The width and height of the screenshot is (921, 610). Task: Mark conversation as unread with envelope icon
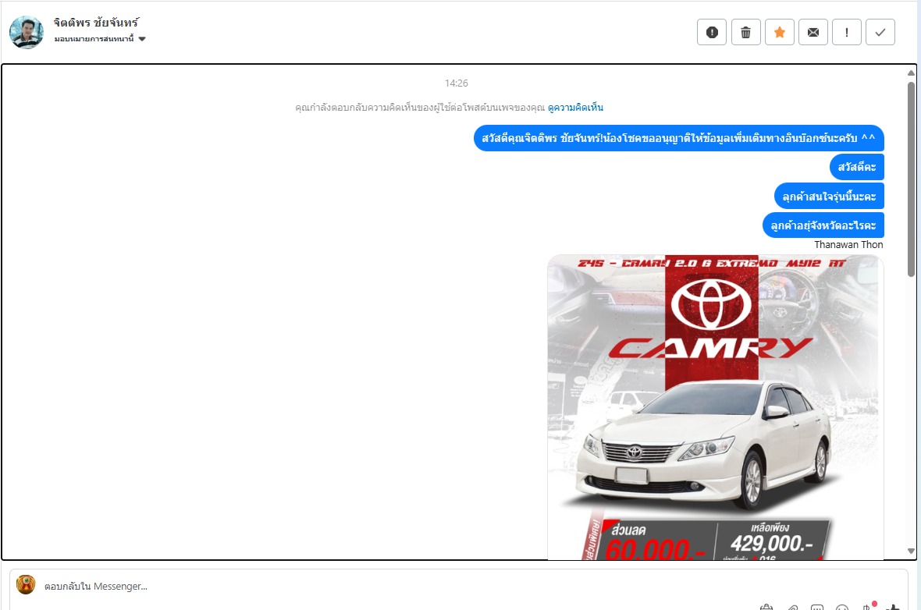point(813,33)
